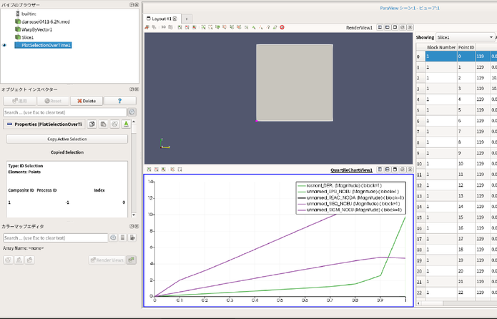497x319 pixels.
Task: Click the Render Views button
Action: click(107, 260)
